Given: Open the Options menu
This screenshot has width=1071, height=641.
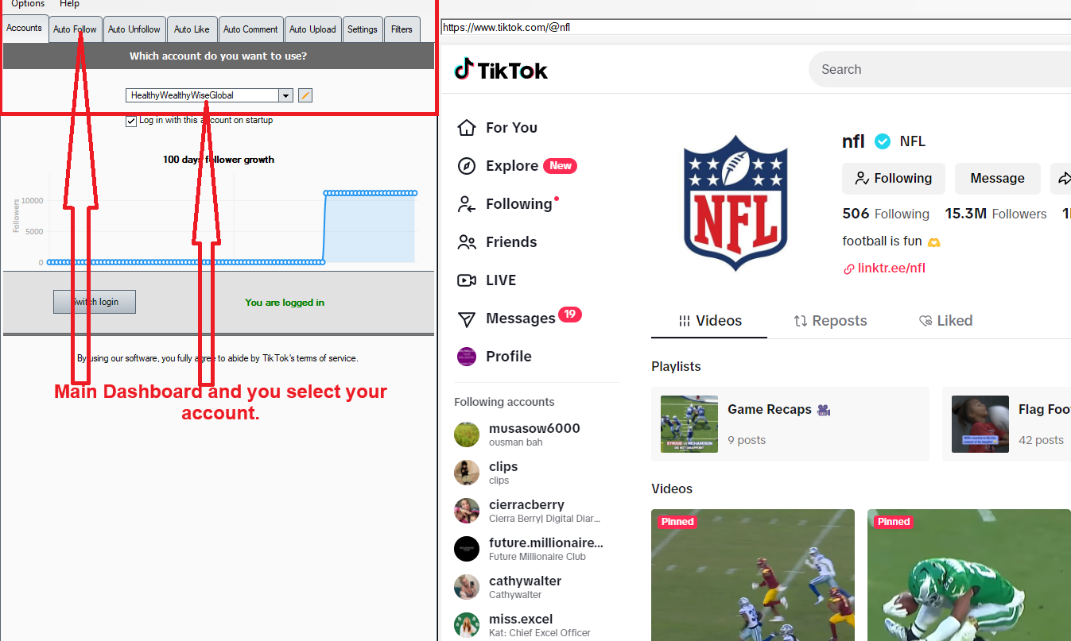Looking at the screenshot, I should [27, 4].
